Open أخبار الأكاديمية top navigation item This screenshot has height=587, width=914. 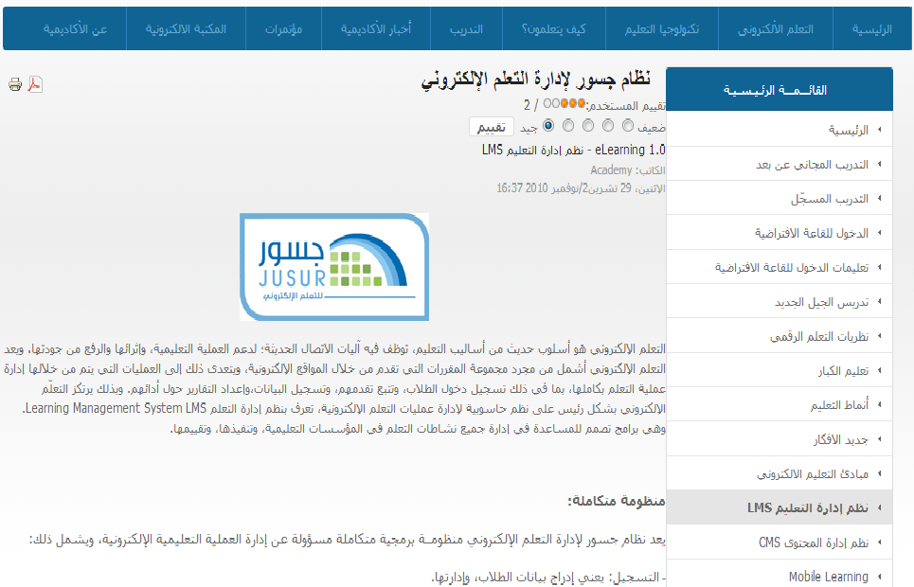[x=376, y=29]
